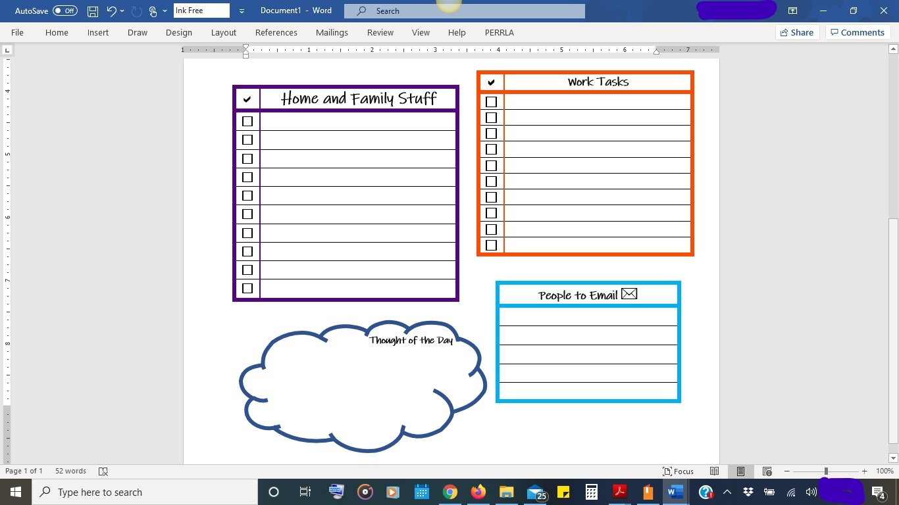This screenshot has height=505, width=899.
Task: Adjust the zoom slider
Action: tap(825, 471)
